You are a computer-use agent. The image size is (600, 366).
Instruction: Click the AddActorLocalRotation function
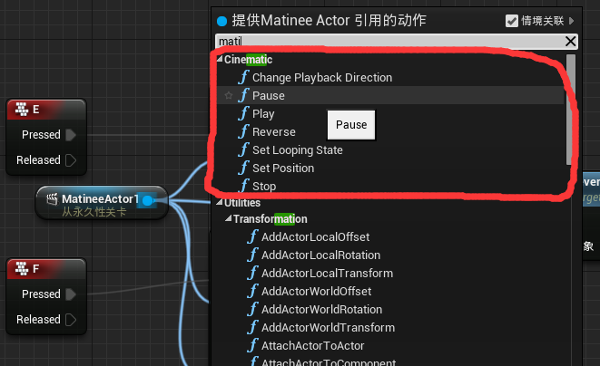(320, 255)
